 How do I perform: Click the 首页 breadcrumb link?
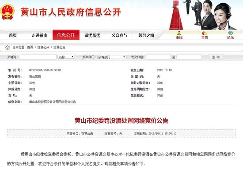point(30,47)
